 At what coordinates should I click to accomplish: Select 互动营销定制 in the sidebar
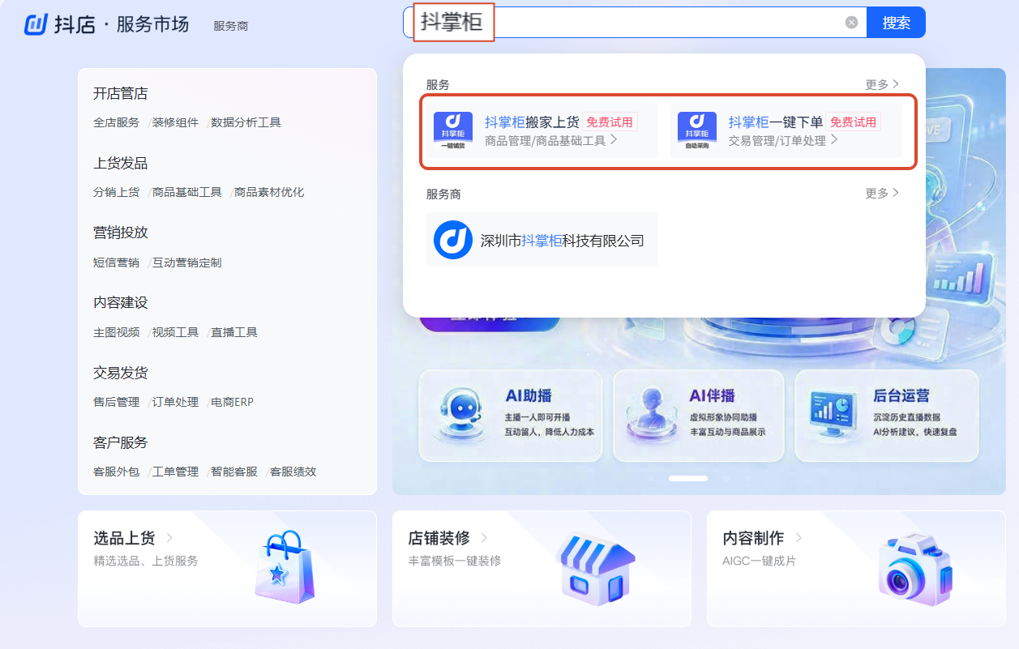(x=186, y=263)
